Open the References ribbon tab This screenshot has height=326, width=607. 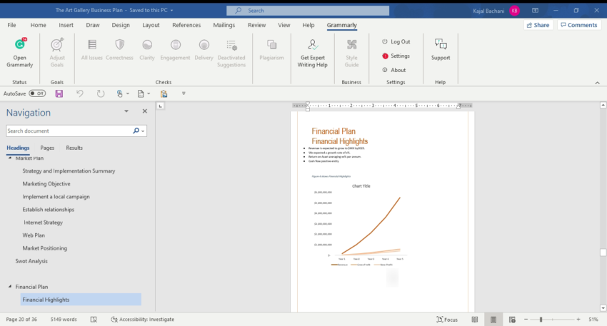[186, 25]
